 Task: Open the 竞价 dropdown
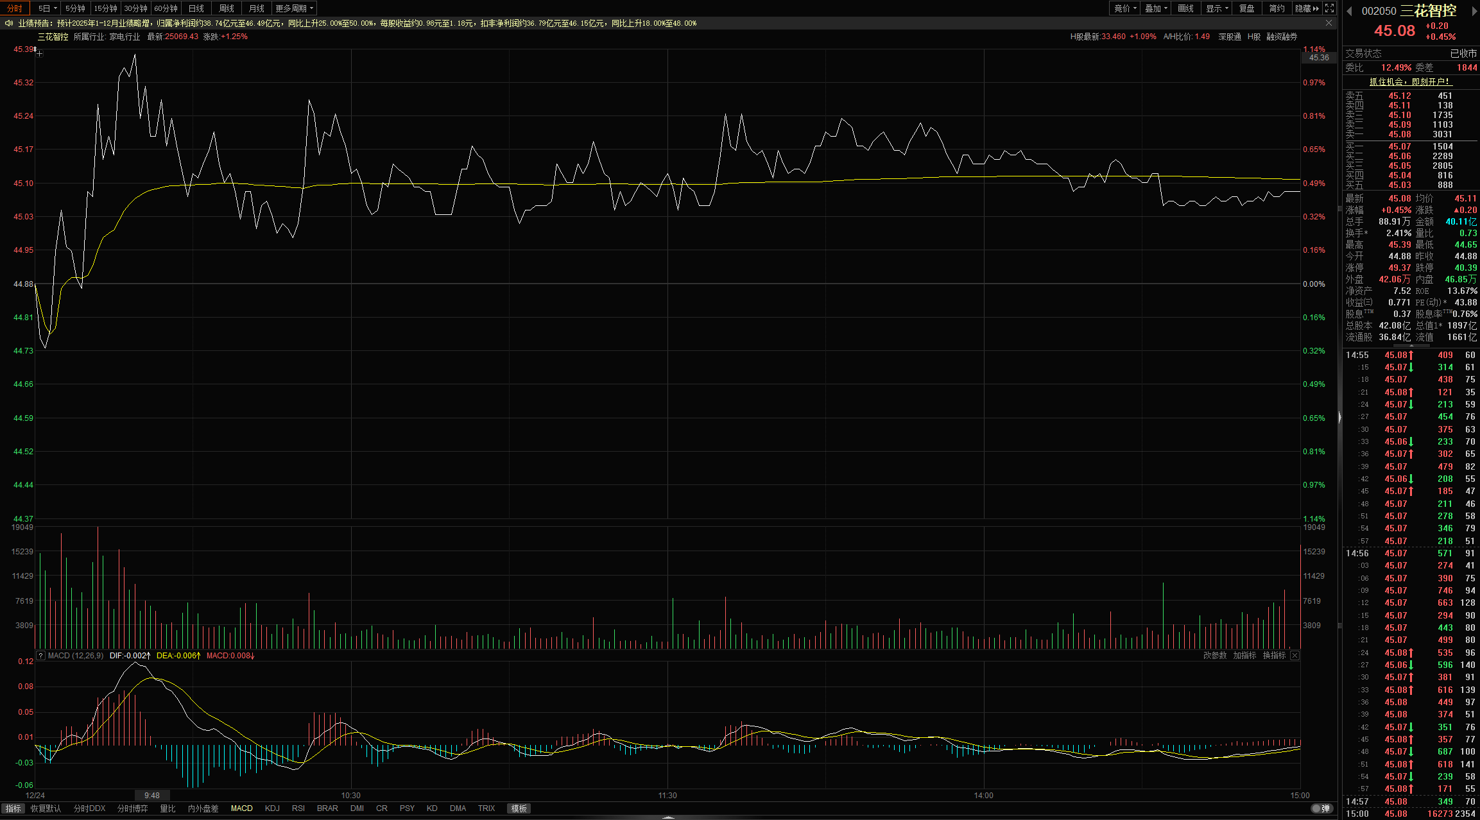[1125, 8]
